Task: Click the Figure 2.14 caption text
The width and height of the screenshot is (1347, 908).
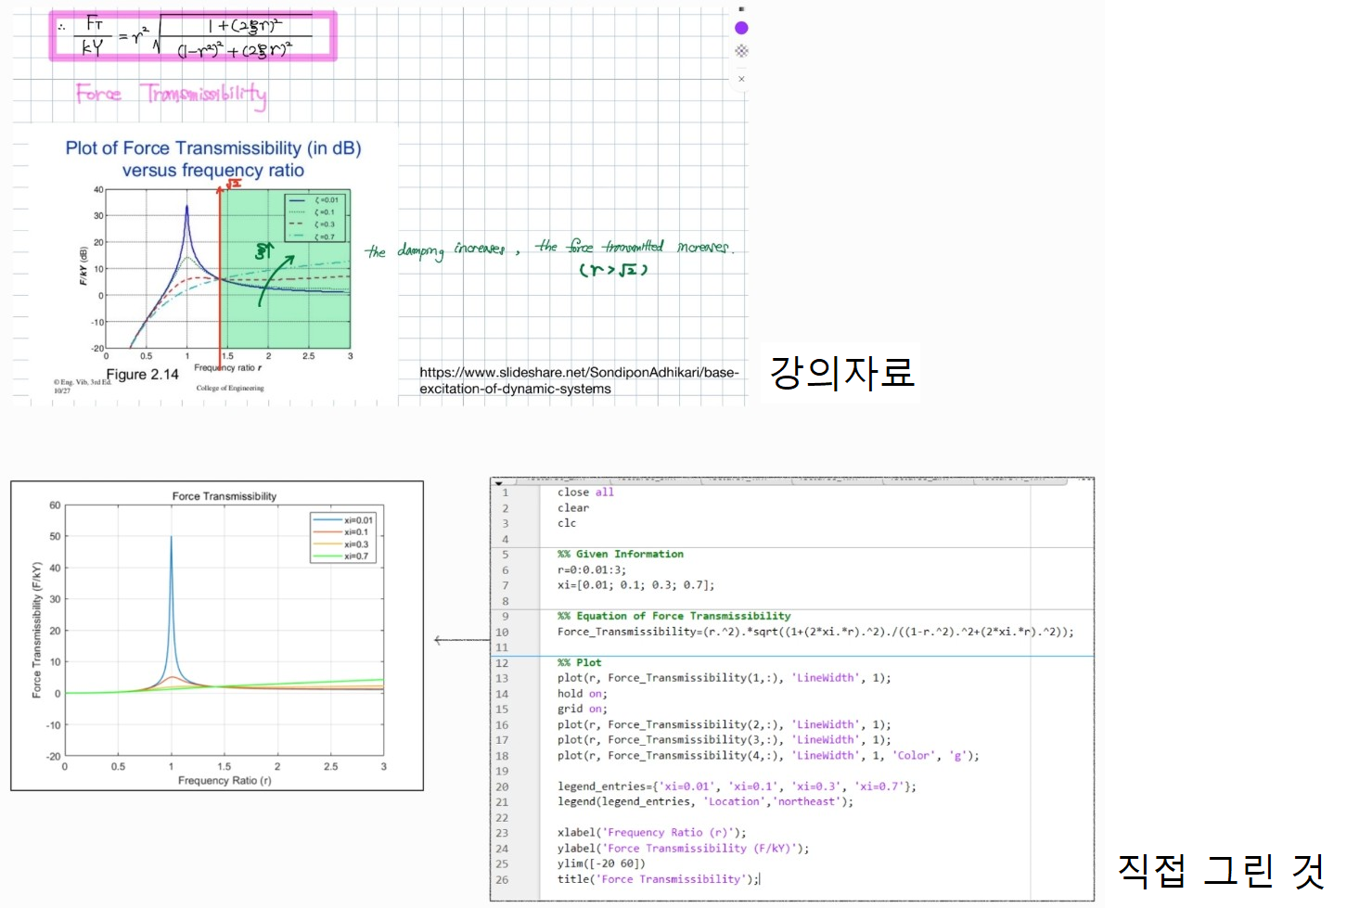Action: [142, 375]
